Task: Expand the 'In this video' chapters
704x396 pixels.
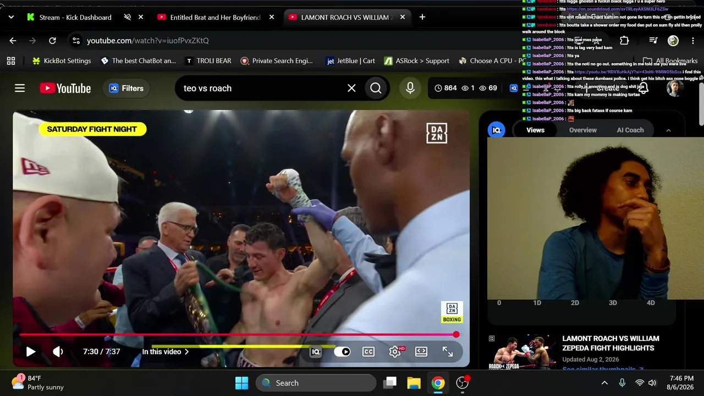Action: tap(165, 351)
